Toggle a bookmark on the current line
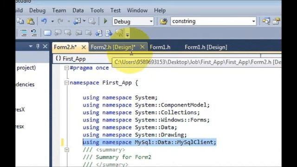 47,33
